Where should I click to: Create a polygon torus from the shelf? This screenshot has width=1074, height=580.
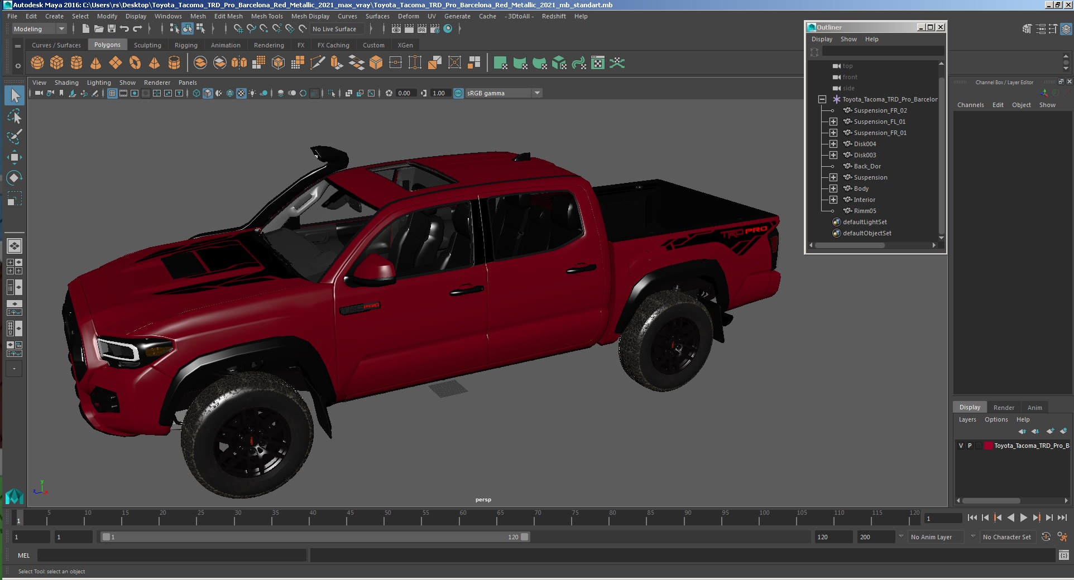[135, 63]
